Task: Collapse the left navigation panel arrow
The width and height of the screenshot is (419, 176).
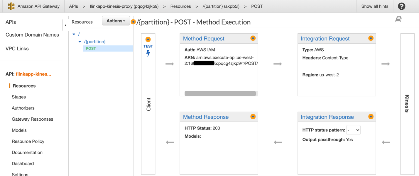Action: pos(65,25)
